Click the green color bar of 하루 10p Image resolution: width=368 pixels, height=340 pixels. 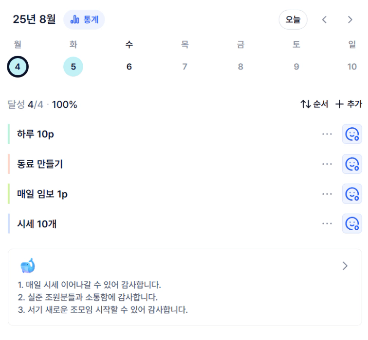click(x=9, y=134)
